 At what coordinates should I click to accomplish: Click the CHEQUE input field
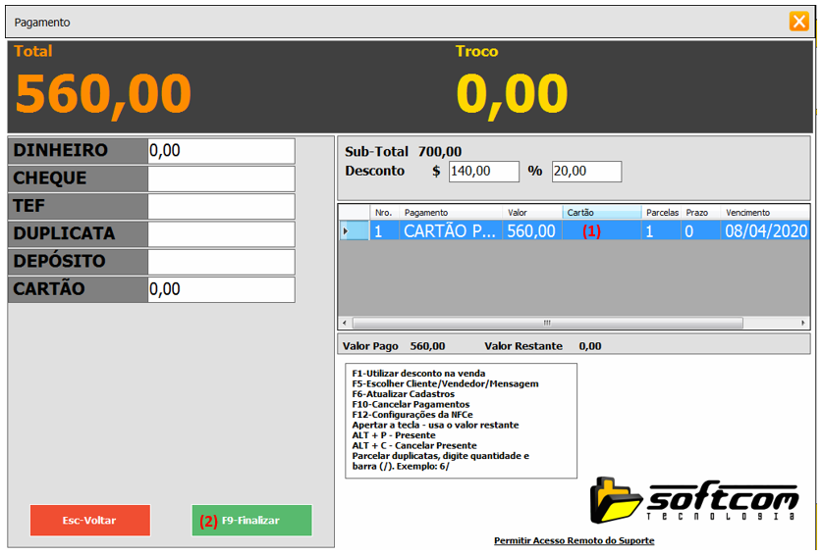(x=221, y=178)
